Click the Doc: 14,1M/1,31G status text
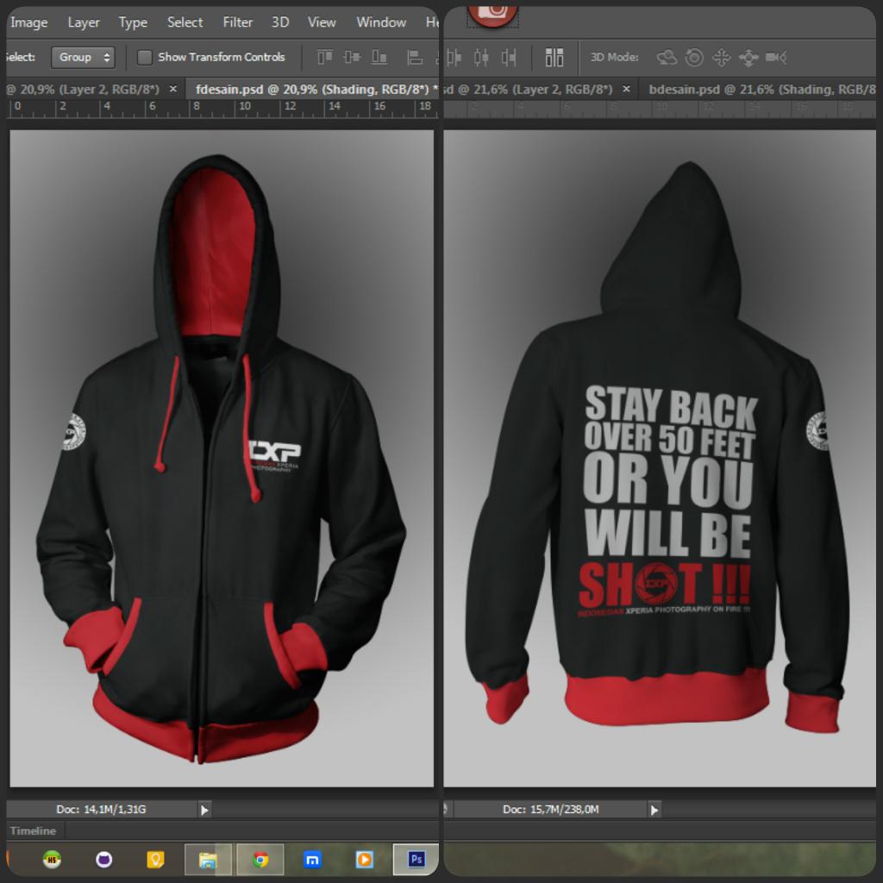This screenshot has height=883, width=883. click(102, 809)
